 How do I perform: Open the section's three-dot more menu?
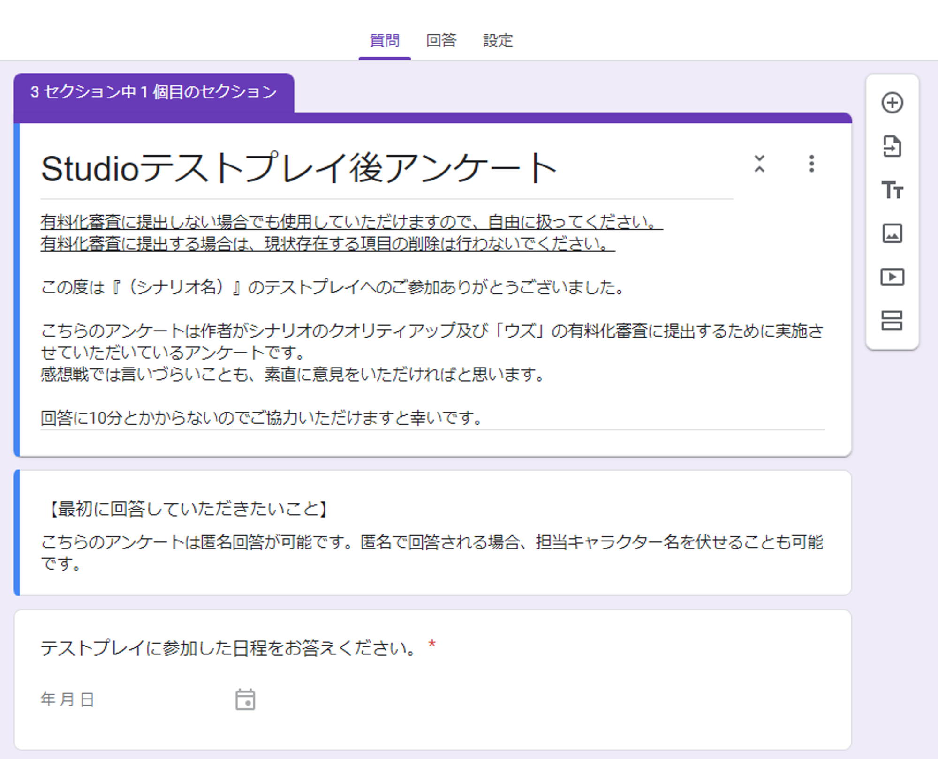pos(811,164)
